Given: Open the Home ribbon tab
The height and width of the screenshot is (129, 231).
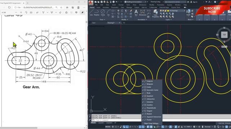Looking at the screenshot, I should [x=92, y=7].
